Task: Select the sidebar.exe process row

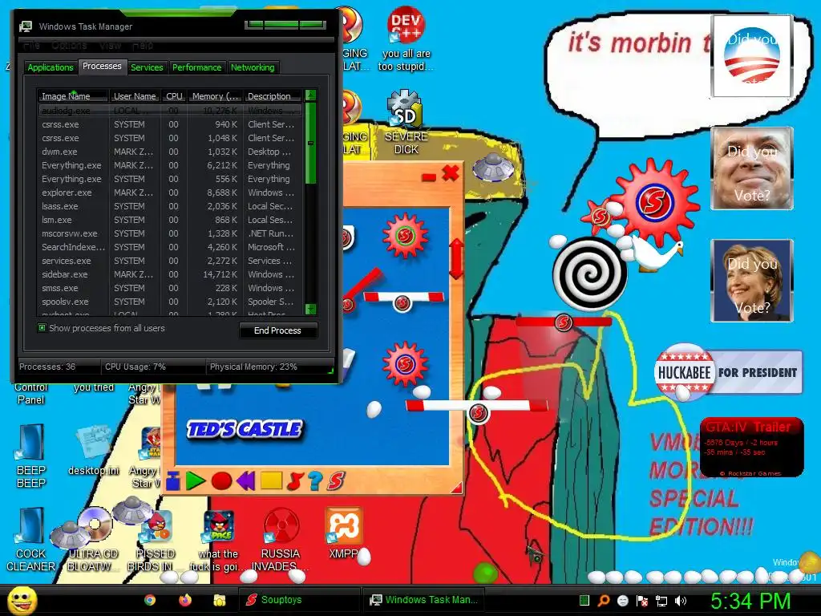Action: [x=170, y=274]
